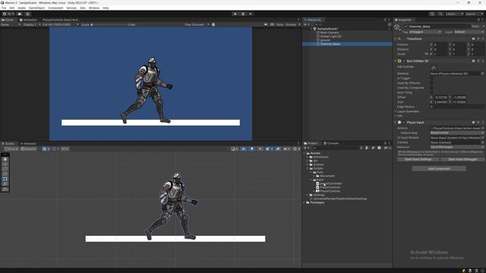
Task: Select ground object in the Hierarchy
Action: 325,40
